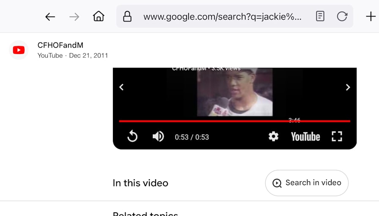Screen dimensions: 379x216
Task: Click the browser forward arrow
Action: [x=74, y=17]
